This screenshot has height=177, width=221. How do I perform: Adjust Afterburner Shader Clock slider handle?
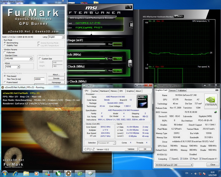pos(106,70)
